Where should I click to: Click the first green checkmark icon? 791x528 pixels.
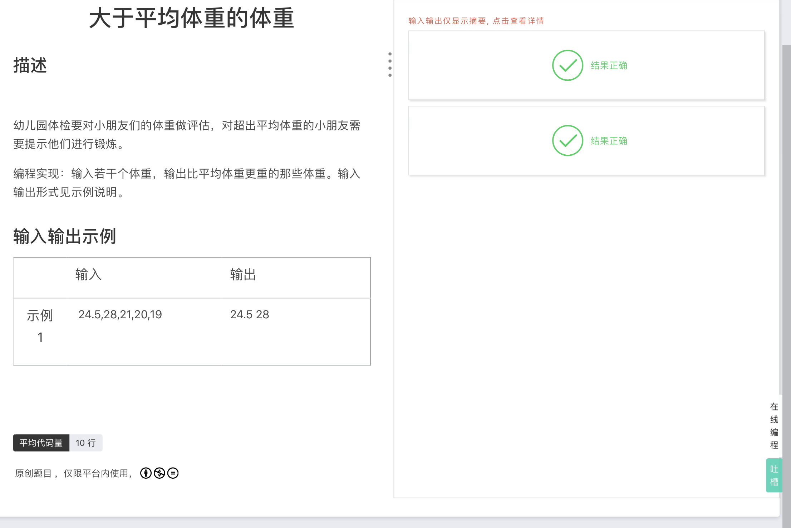tap(568, 65)
